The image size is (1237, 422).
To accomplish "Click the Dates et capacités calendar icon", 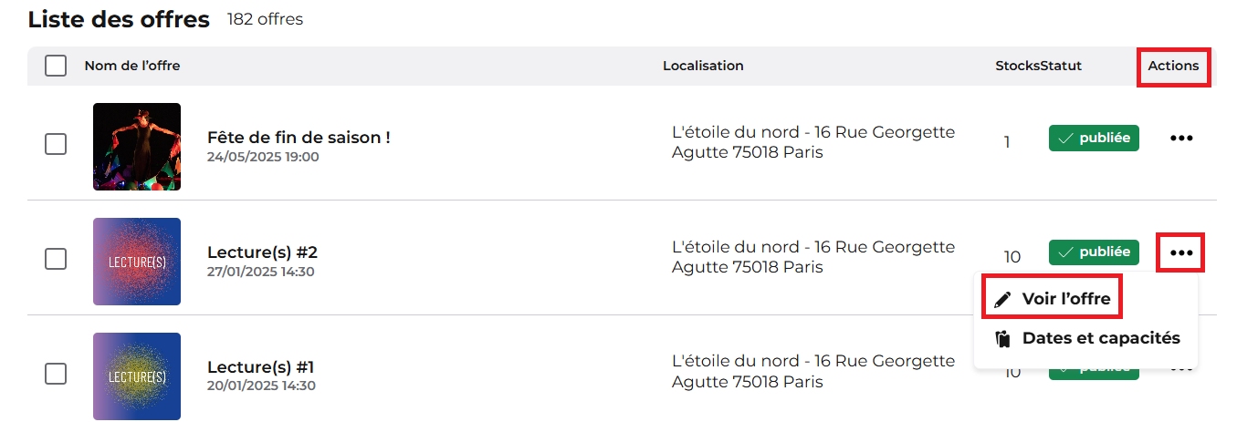I will (1002, 339).
